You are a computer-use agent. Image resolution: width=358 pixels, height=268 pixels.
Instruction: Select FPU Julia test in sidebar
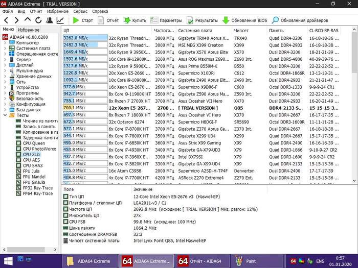coord(34,171)
